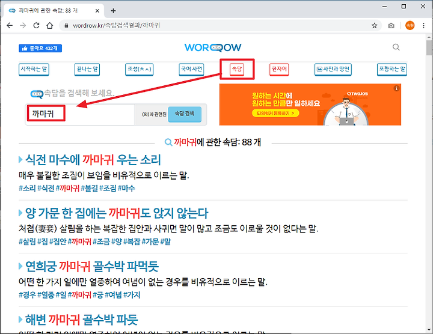The image size is (433, 334).
Task: Select the 속담 menu item
Action: coord(237,69)
